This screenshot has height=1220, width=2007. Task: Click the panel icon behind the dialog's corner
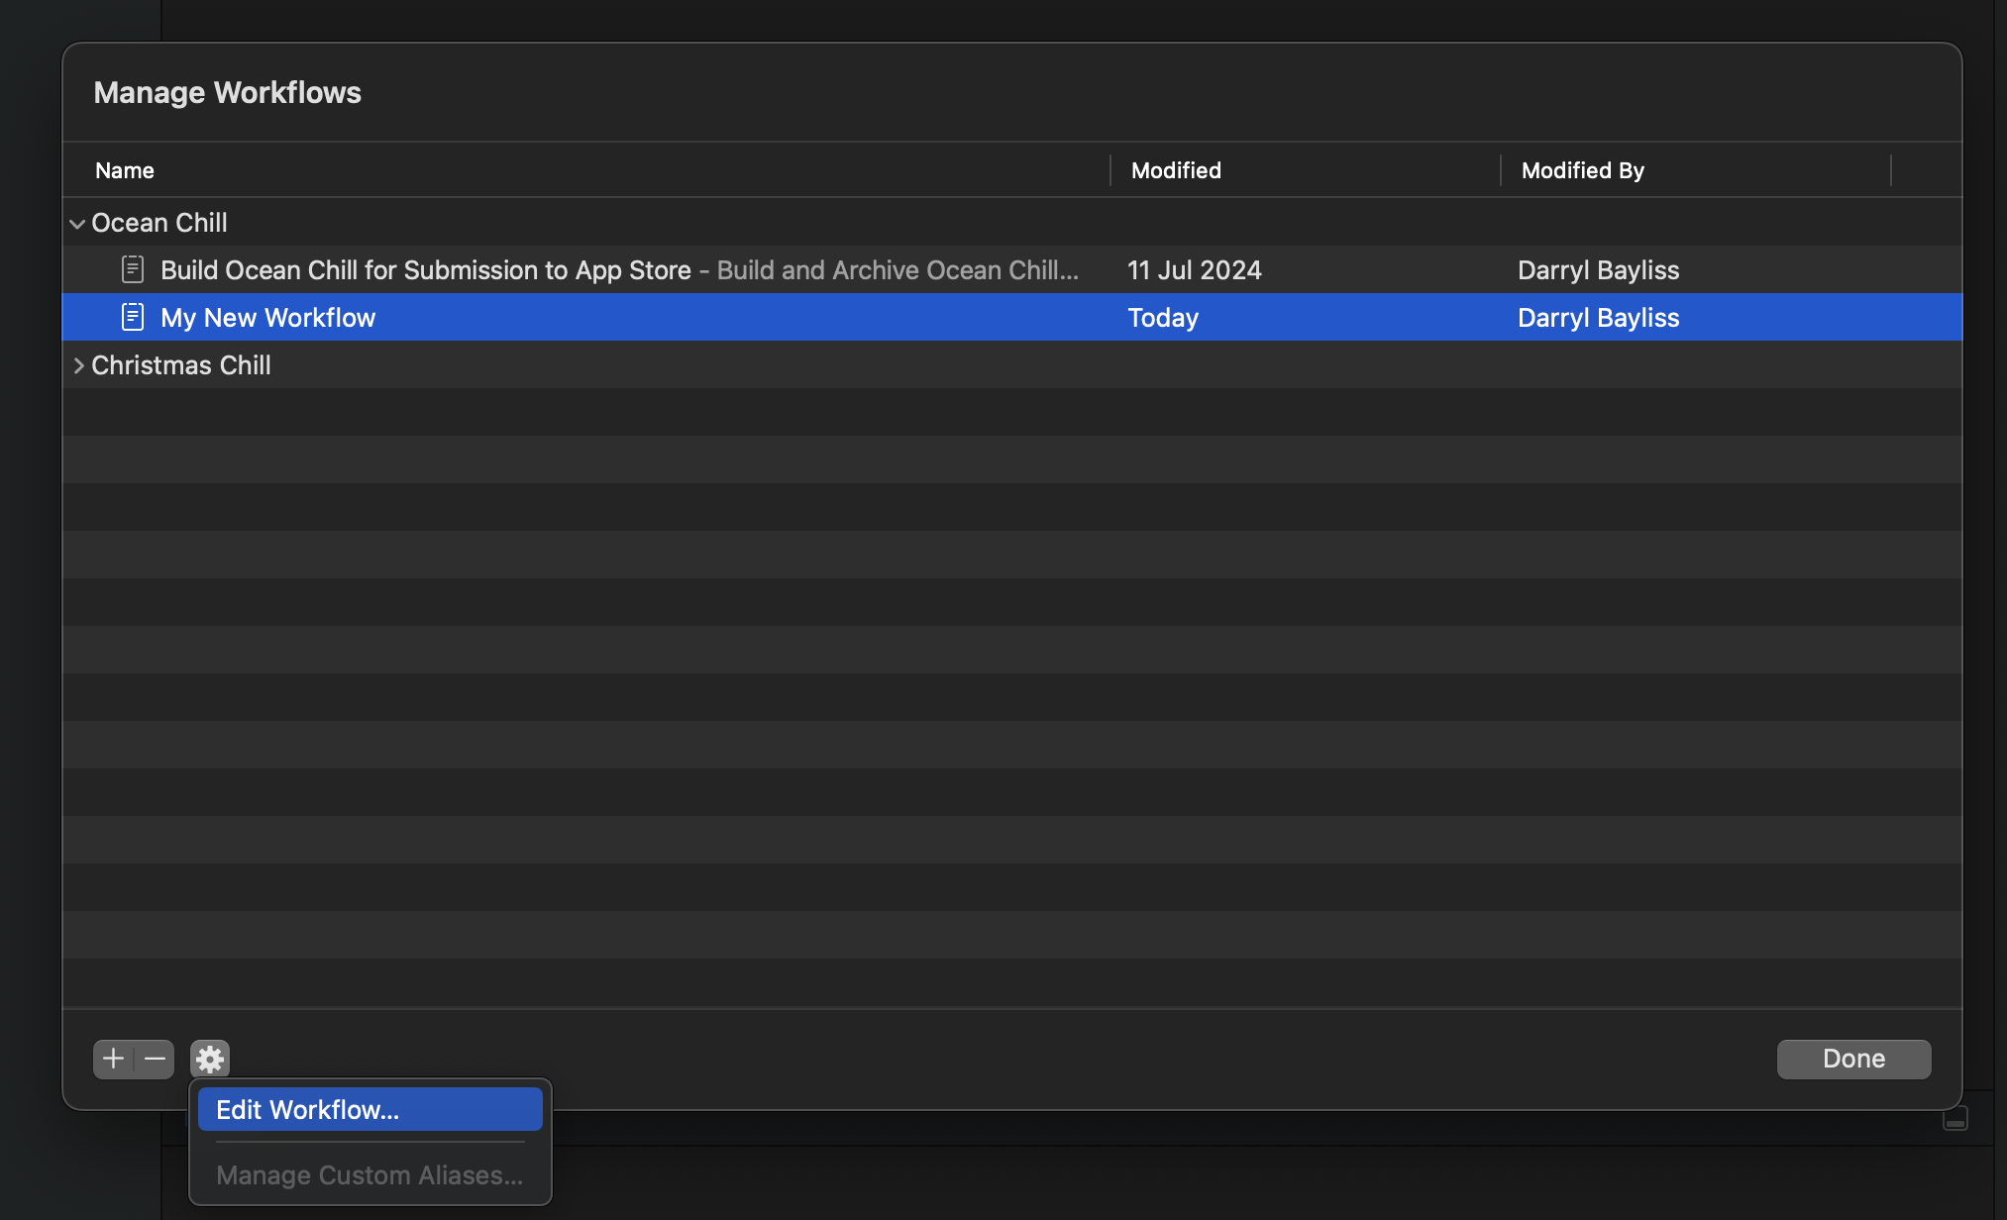(x=1955, y=1119)
